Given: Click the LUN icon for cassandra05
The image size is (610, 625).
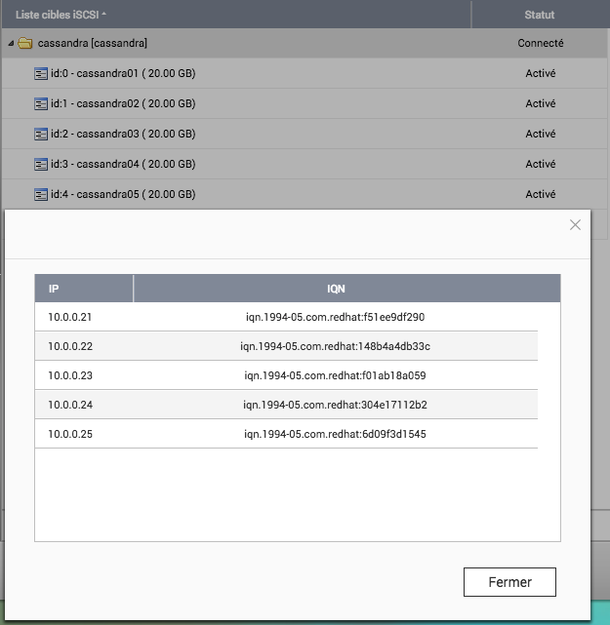Looking at the screenshot, I should 41,194.
